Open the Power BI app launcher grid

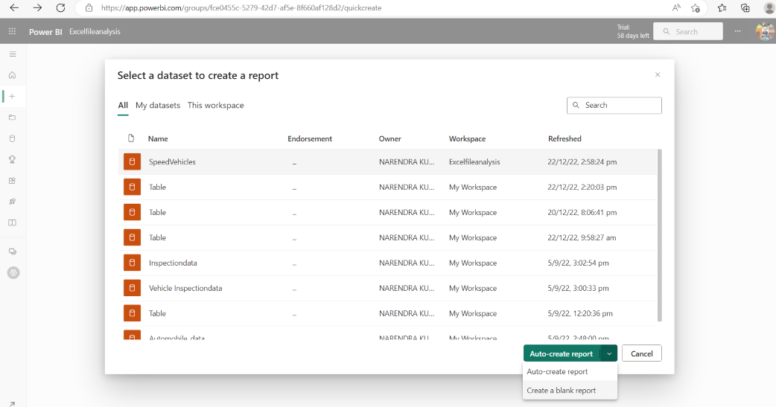click(12, 32)
